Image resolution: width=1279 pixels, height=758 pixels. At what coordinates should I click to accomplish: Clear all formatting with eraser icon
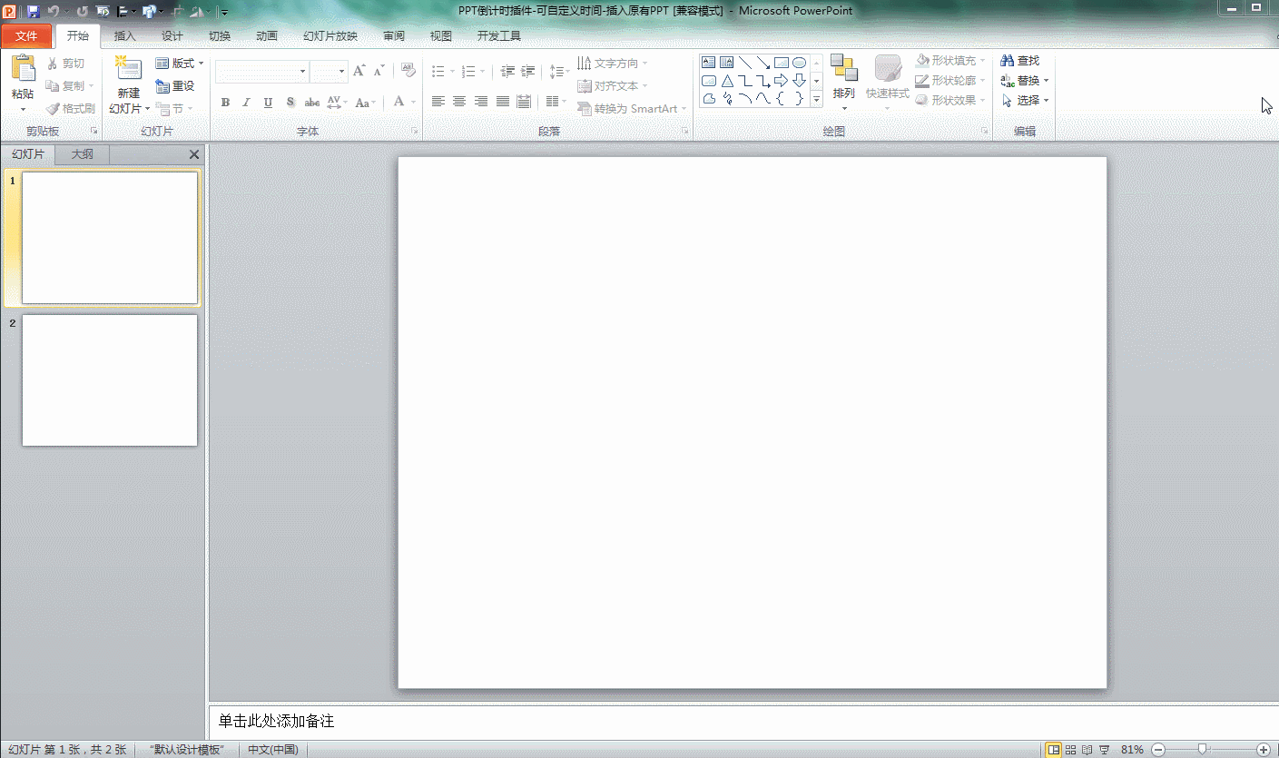coord(408,71)
